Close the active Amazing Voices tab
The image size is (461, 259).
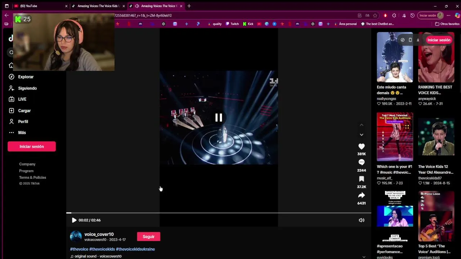tap(181, 6)
